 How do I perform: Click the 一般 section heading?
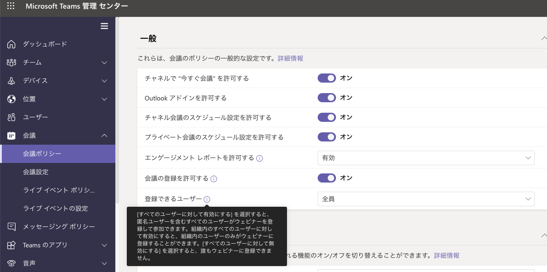click(x=148, y=38)
